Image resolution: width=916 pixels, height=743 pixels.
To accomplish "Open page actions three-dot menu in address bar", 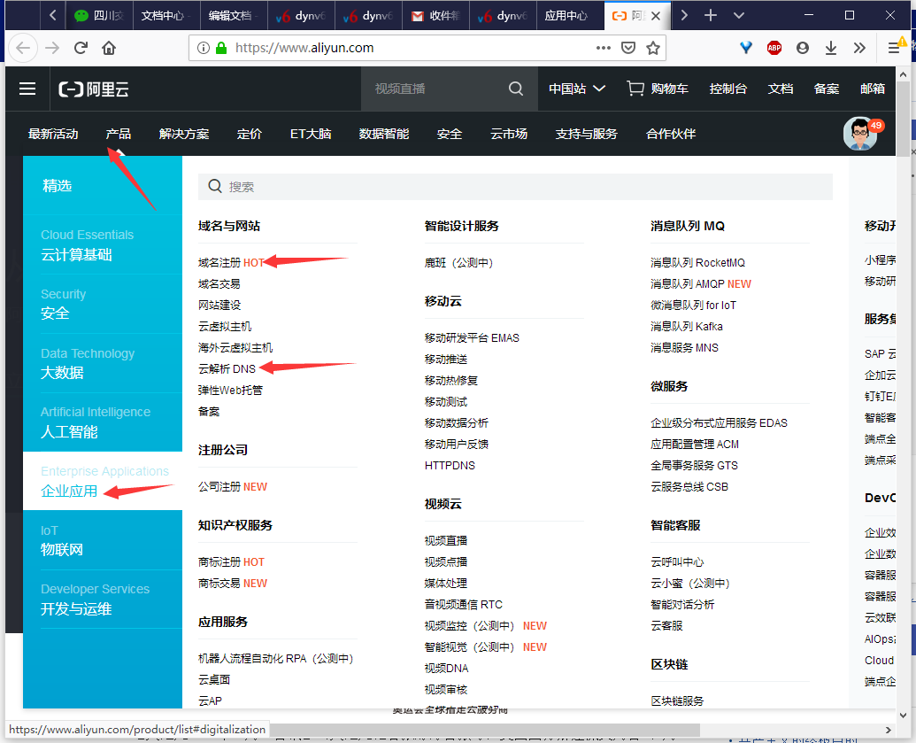I will pos(604,48).
